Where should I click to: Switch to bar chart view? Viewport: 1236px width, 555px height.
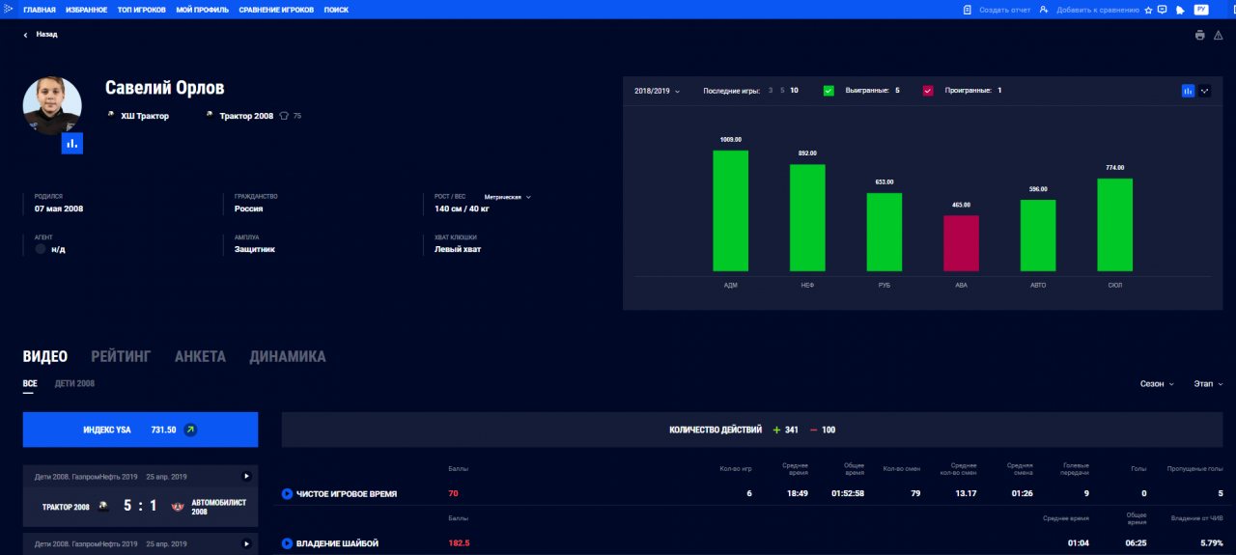pos(1188,91)
